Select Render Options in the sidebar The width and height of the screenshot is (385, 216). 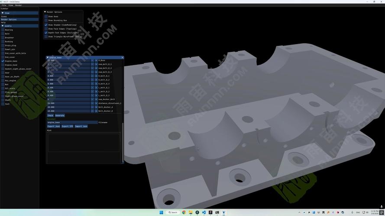coord(19,19)
